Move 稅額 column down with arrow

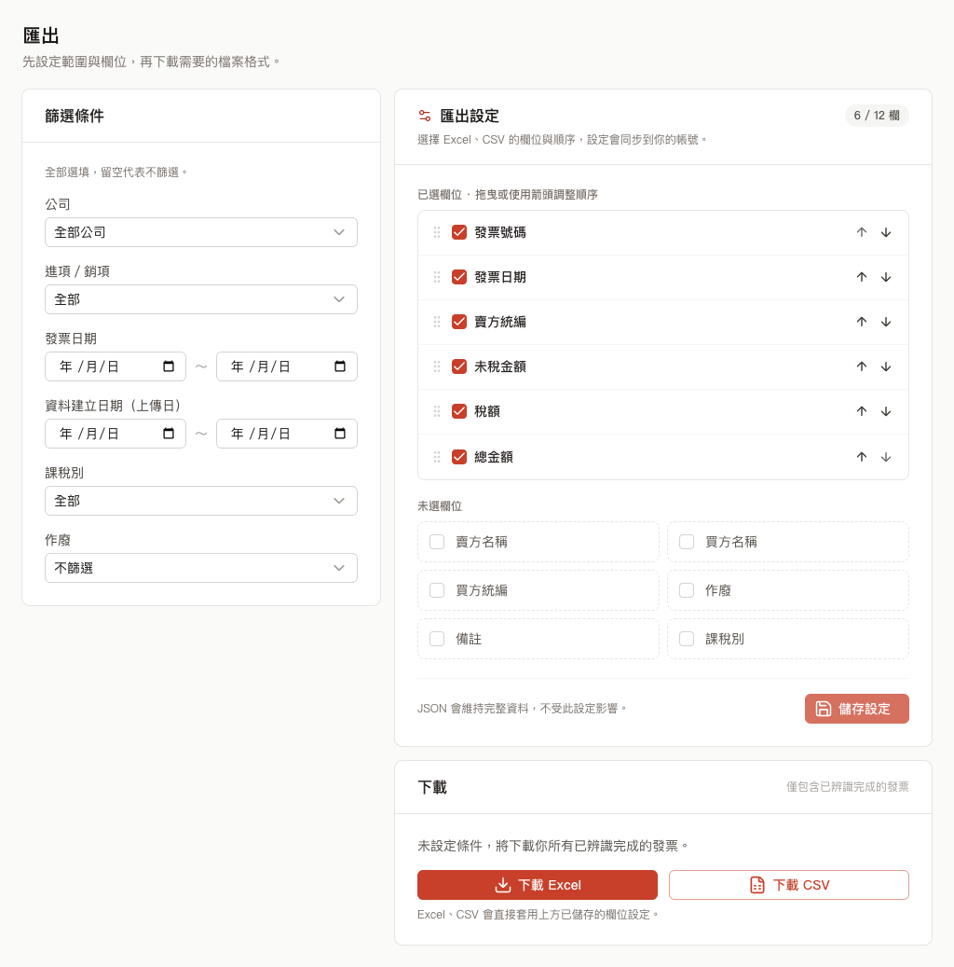[886, 411]
